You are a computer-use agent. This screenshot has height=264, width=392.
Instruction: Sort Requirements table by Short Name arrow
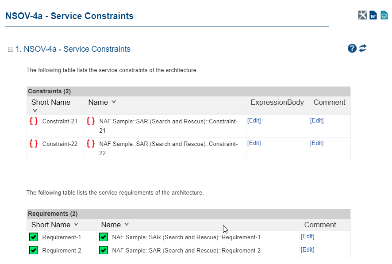pyautogui.click(x=76, y=225)
